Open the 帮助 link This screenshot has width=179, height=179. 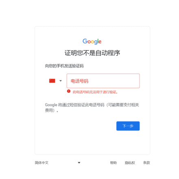[114, 163]
